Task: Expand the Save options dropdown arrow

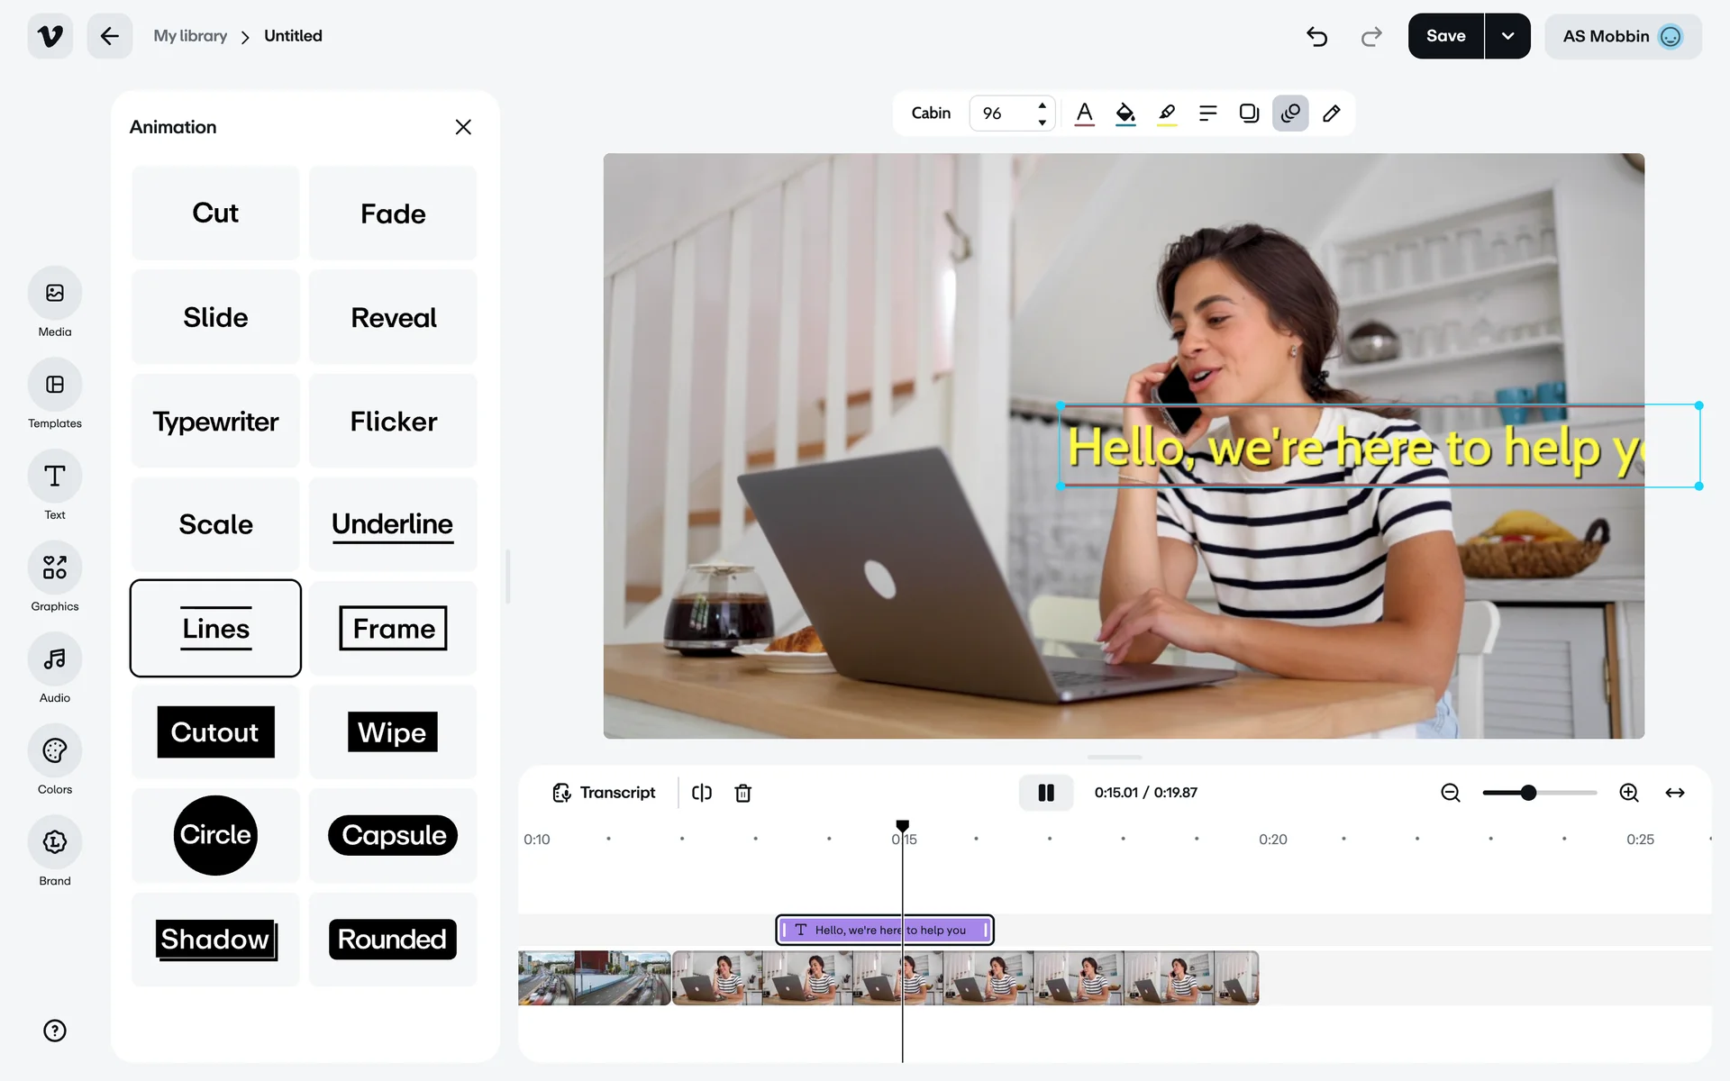Action: pyautogui.click(x=1507, y=36)
